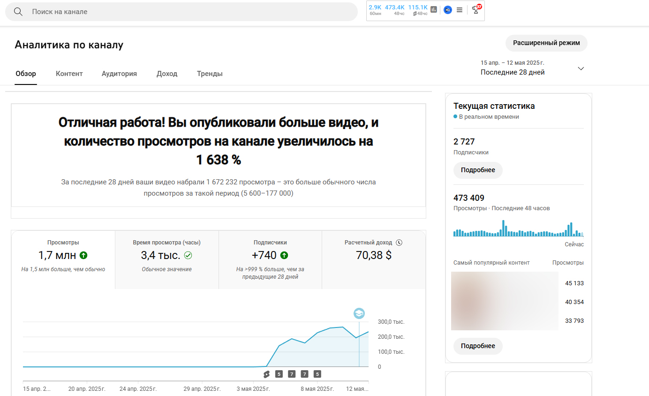The image size is (649, 396).
Task: Click the Расширенный режим button
Action: click(x=546, y=43)
